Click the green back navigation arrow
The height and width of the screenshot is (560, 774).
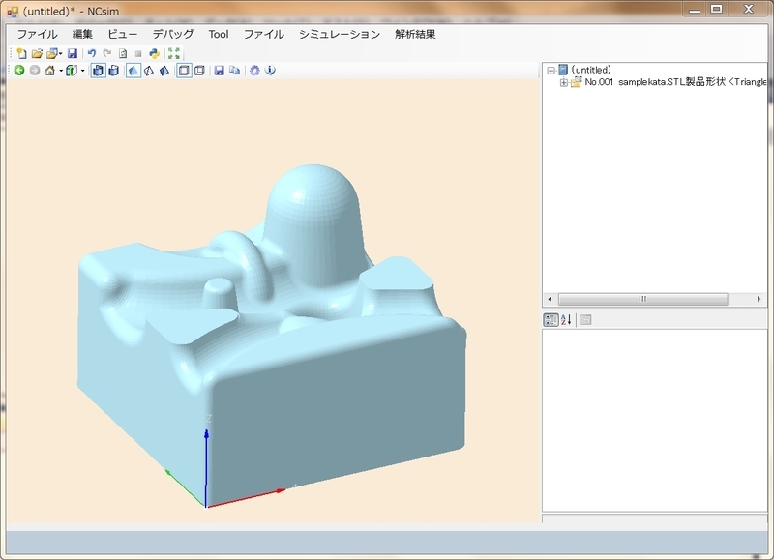click(x=18, y=70)
